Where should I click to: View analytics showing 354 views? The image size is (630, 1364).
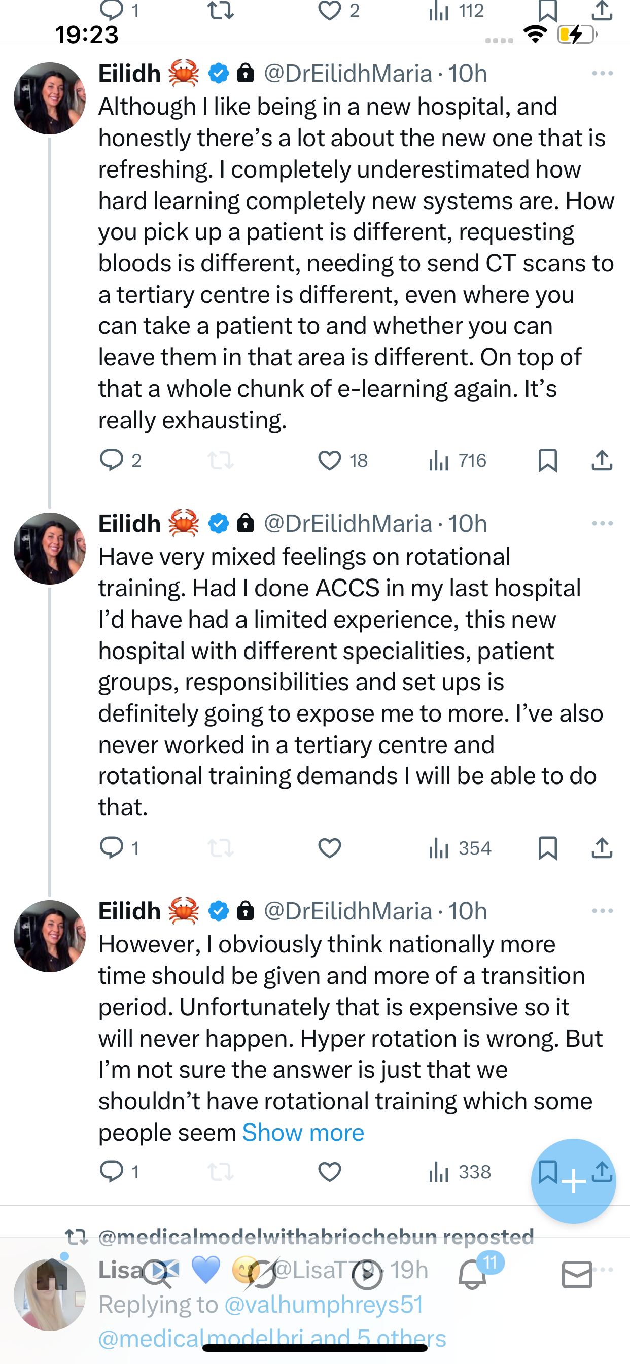tap(460, 848)
